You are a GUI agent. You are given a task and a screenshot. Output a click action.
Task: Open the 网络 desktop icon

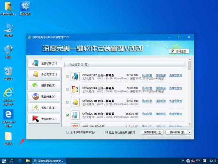tap(8, 52)
